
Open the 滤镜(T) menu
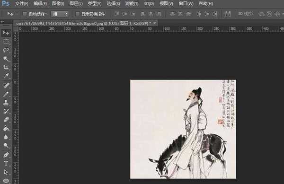(x=132, y=4)
